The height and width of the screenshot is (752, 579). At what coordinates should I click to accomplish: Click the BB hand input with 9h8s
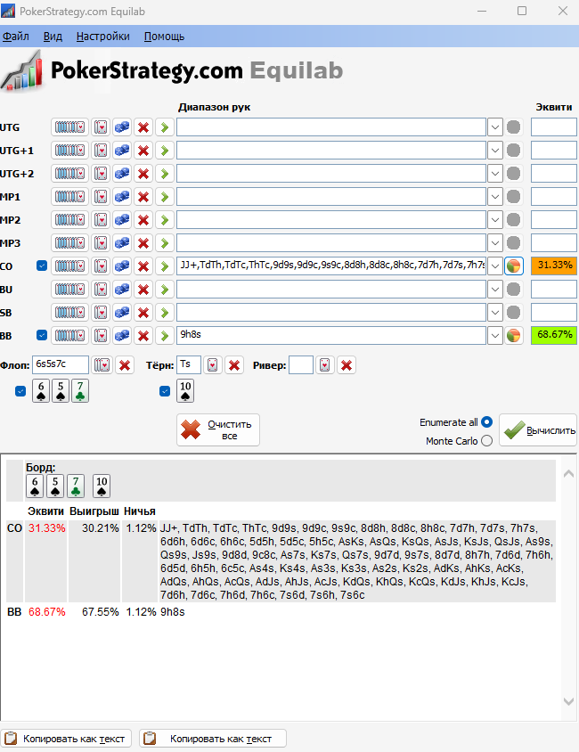(331, 335)
